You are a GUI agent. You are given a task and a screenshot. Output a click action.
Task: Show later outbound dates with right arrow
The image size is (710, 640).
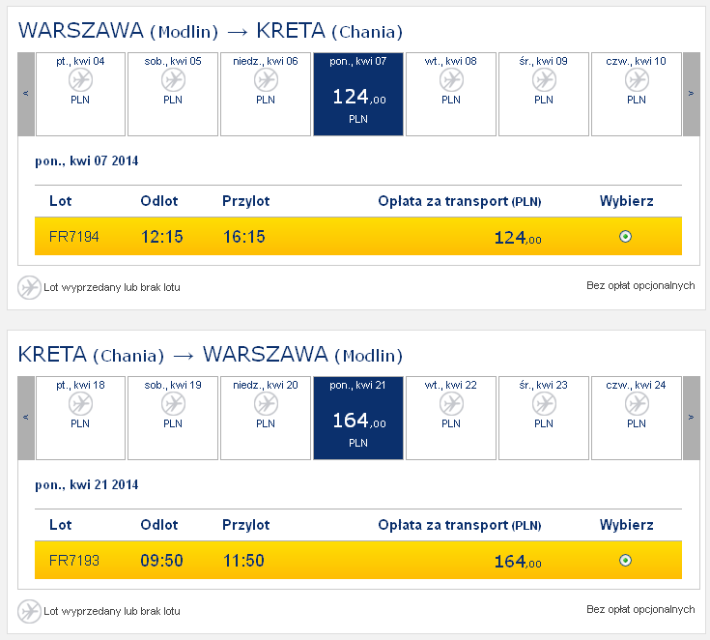click(691, 94)
